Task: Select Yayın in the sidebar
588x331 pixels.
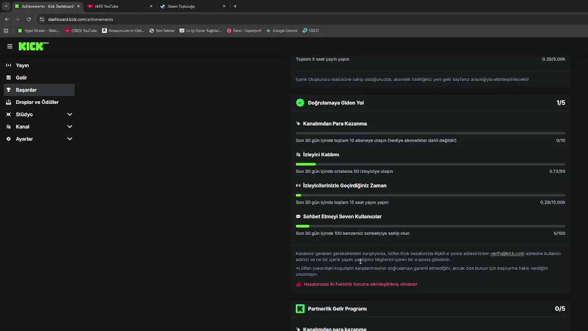Action: tap(22, 65)
